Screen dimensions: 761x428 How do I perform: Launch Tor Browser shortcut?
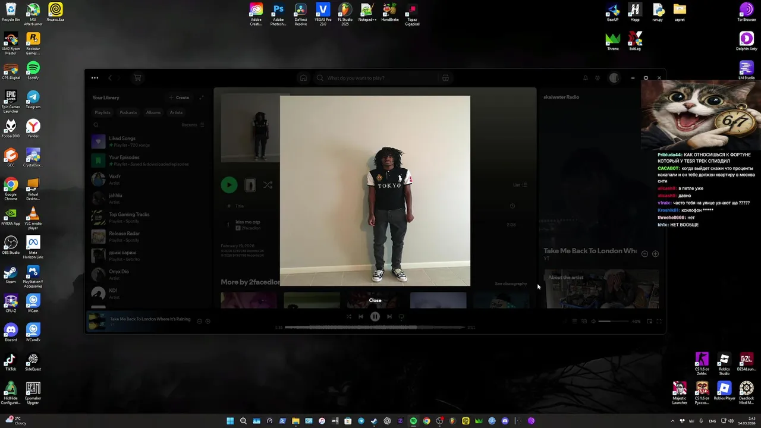tap(746, 12)
